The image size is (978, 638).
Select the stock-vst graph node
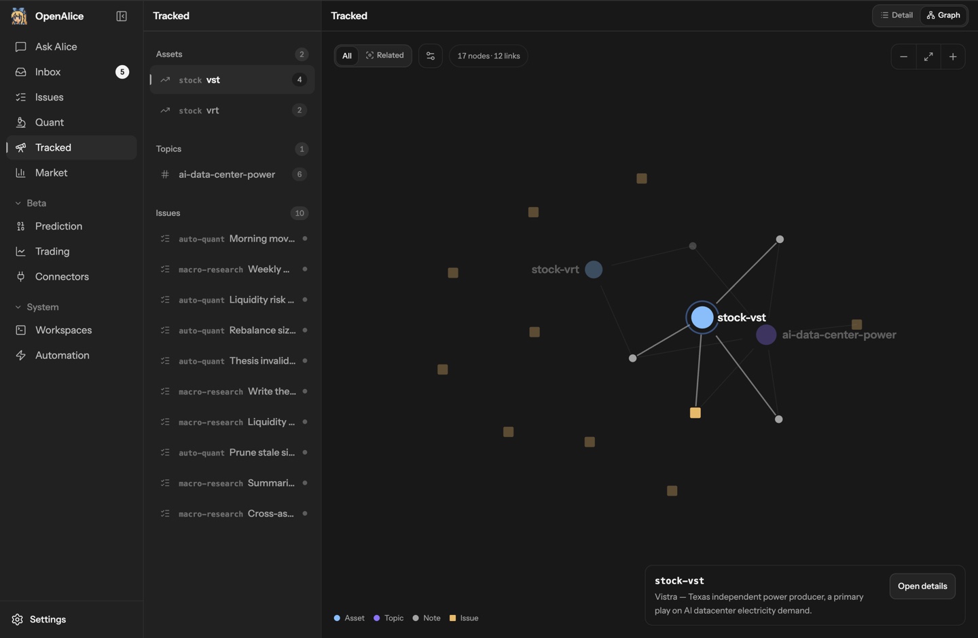[x=702, y=317]
